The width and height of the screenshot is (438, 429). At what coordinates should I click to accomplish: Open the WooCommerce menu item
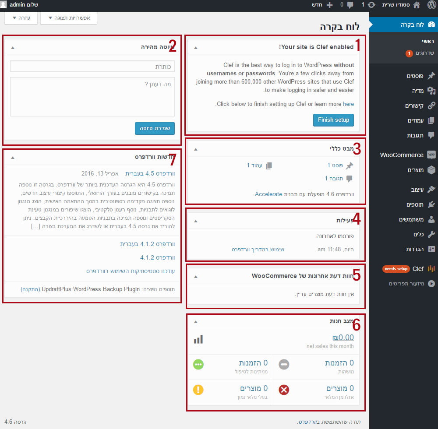click(404, 155)
